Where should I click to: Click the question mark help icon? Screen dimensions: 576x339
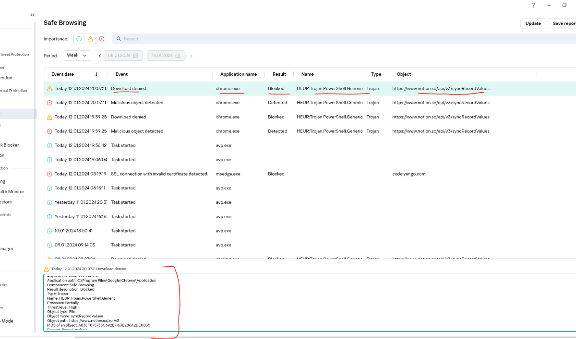(533, 5)
